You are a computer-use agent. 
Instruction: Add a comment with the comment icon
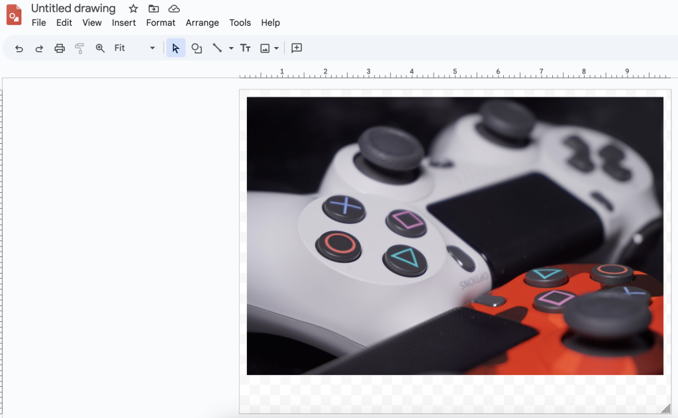coord(297,48)
